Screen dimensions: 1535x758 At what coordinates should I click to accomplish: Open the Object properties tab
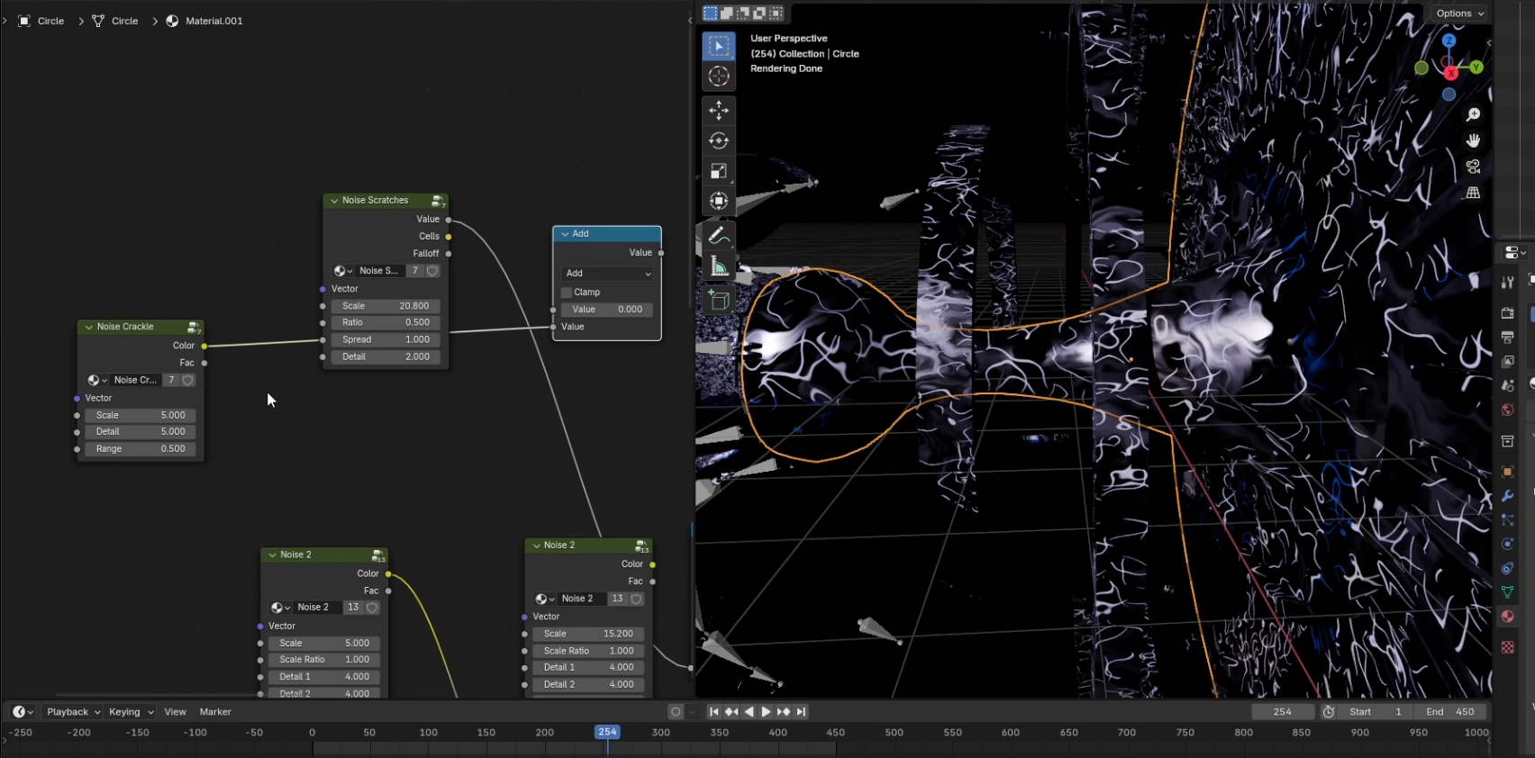pos(1507,471)
